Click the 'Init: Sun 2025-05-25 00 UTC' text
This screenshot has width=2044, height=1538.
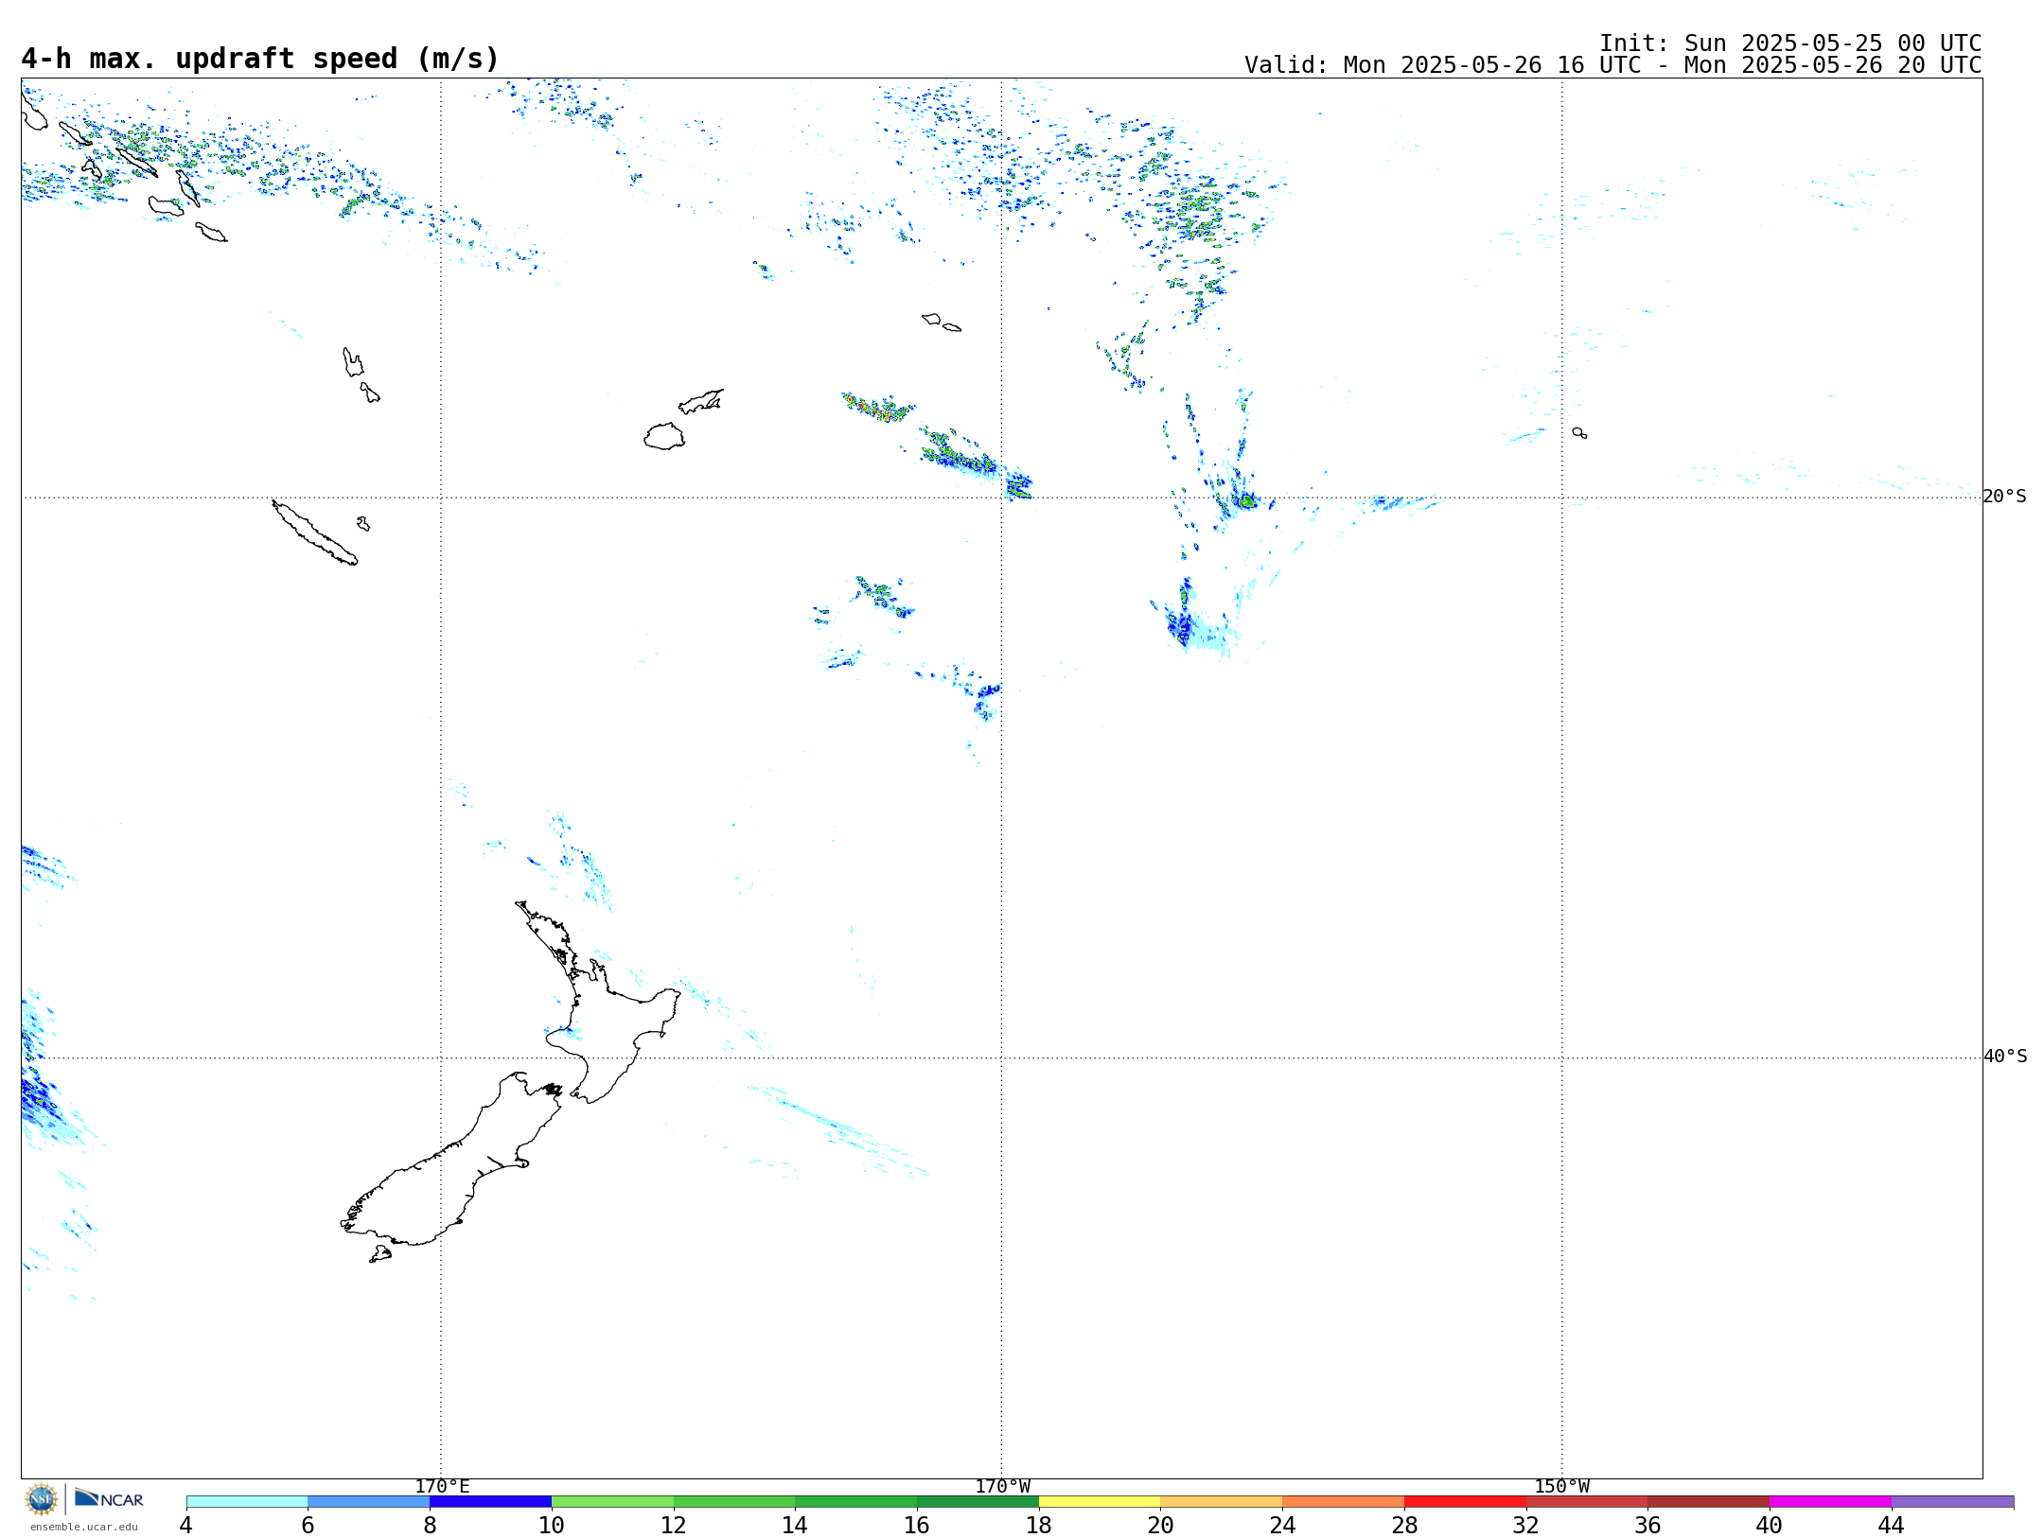coord(1790,44)
